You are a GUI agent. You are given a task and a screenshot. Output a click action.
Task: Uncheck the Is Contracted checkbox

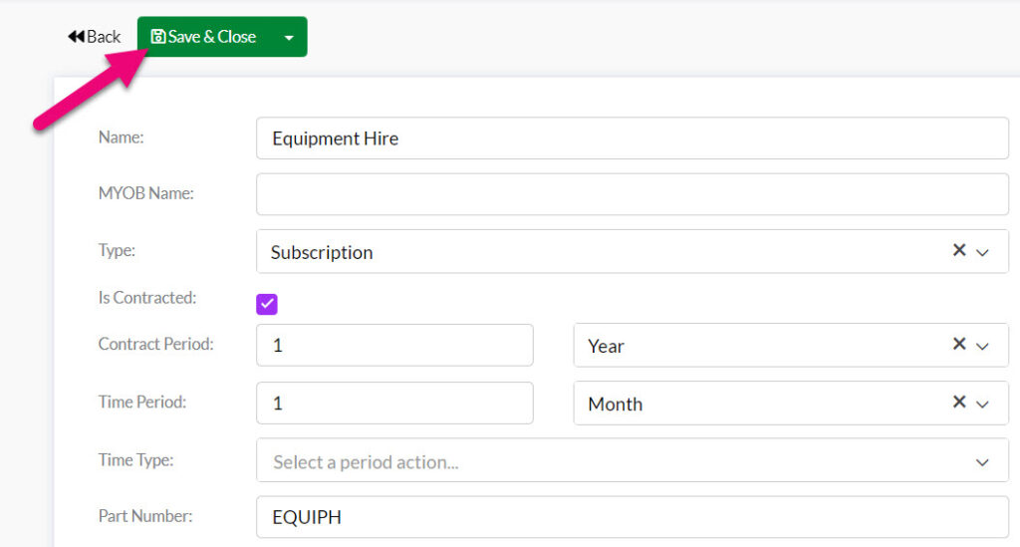[267, 304]
